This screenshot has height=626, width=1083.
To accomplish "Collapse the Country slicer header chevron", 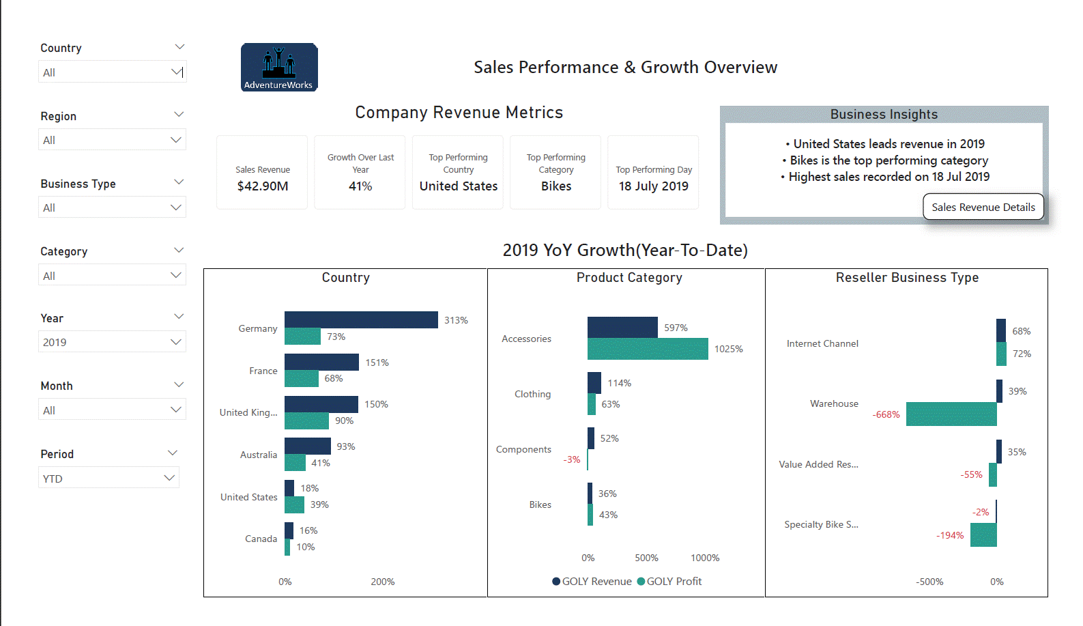I will 179,47.
